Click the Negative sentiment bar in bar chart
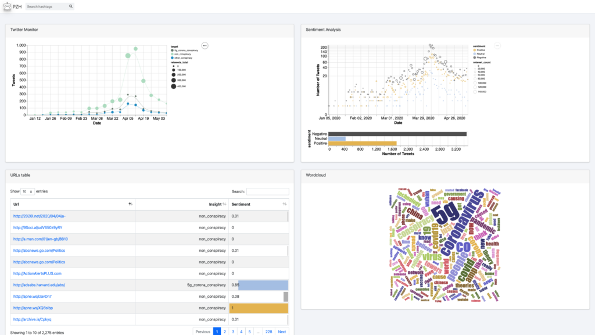Viewport: 595px width, 335px height. tap(397, 134)
